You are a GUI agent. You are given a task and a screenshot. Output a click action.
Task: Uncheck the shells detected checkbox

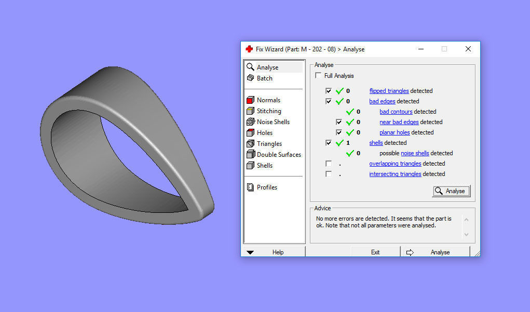(x=328, y=143)
